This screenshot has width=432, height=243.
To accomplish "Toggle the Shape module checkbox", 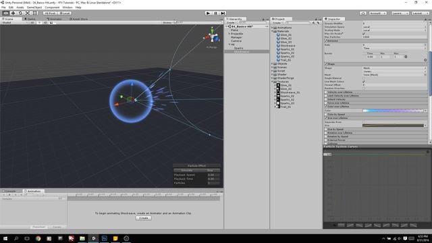I will (326, 64).
